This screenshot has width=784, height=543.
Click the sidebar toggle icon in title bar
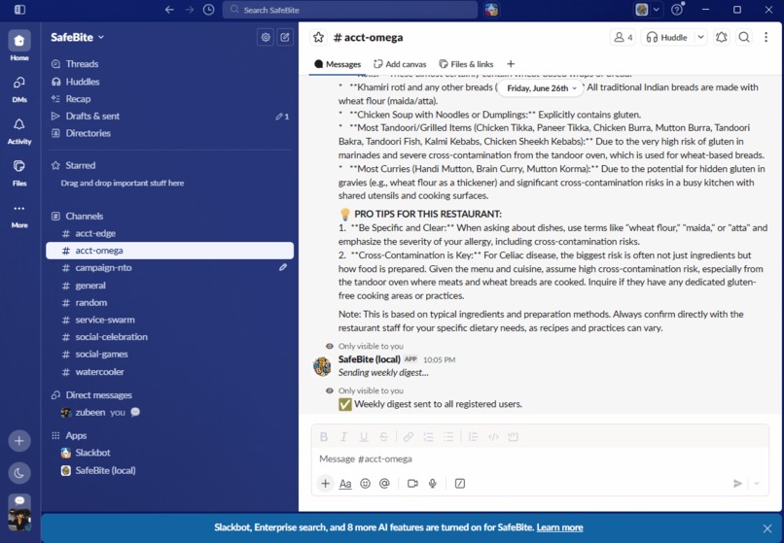coord(20,10)
